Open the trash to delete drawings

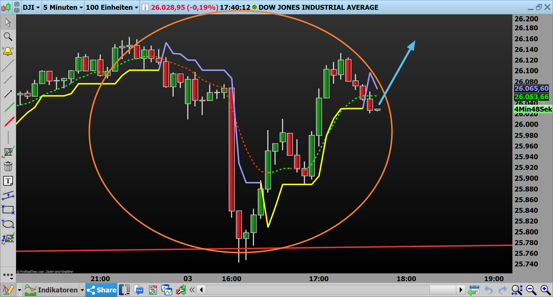[x=8, y=166]
